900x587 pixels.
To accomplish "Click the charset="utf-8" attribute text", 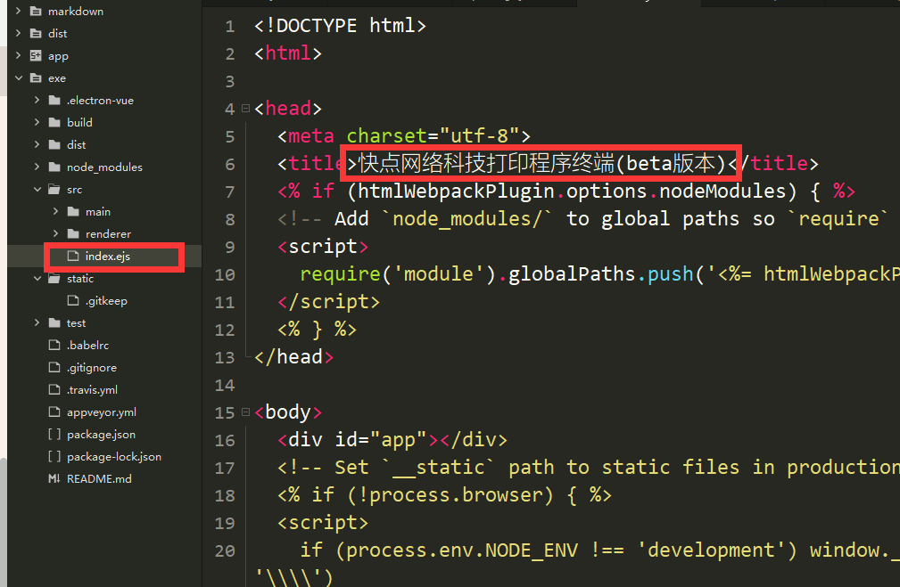I will [x=433, y=136].
